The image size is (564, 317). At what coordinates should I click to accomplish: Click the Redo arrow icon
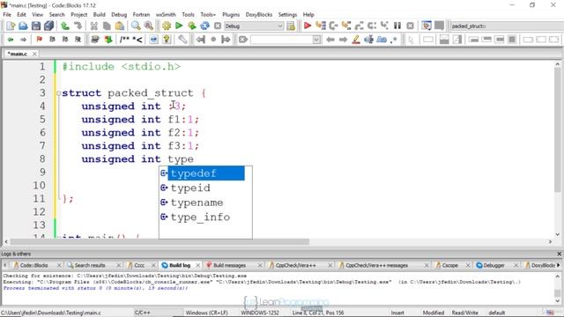[78, 26]
